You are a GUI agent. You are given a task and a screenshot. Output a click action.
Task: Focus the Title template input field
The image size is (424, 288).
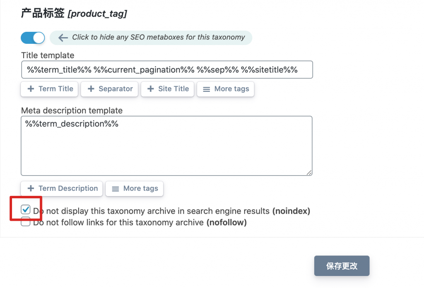click(x=166, y=70)
